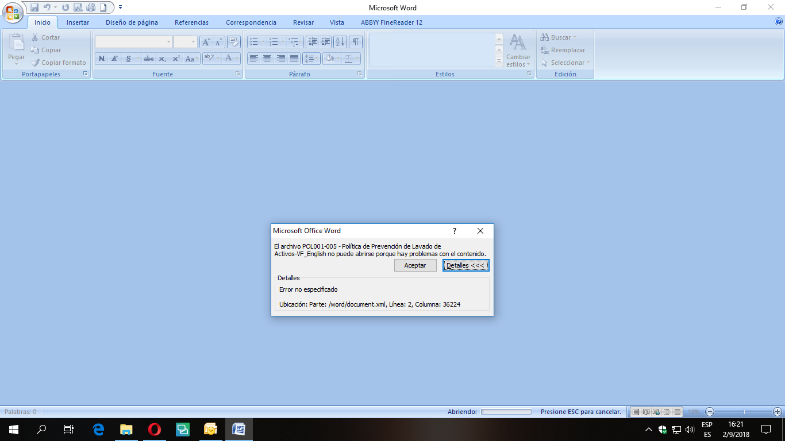Toggle bold N formatting
Image resolution: width=785 pixels, height=441 pixels.
[x=102, y=59]
